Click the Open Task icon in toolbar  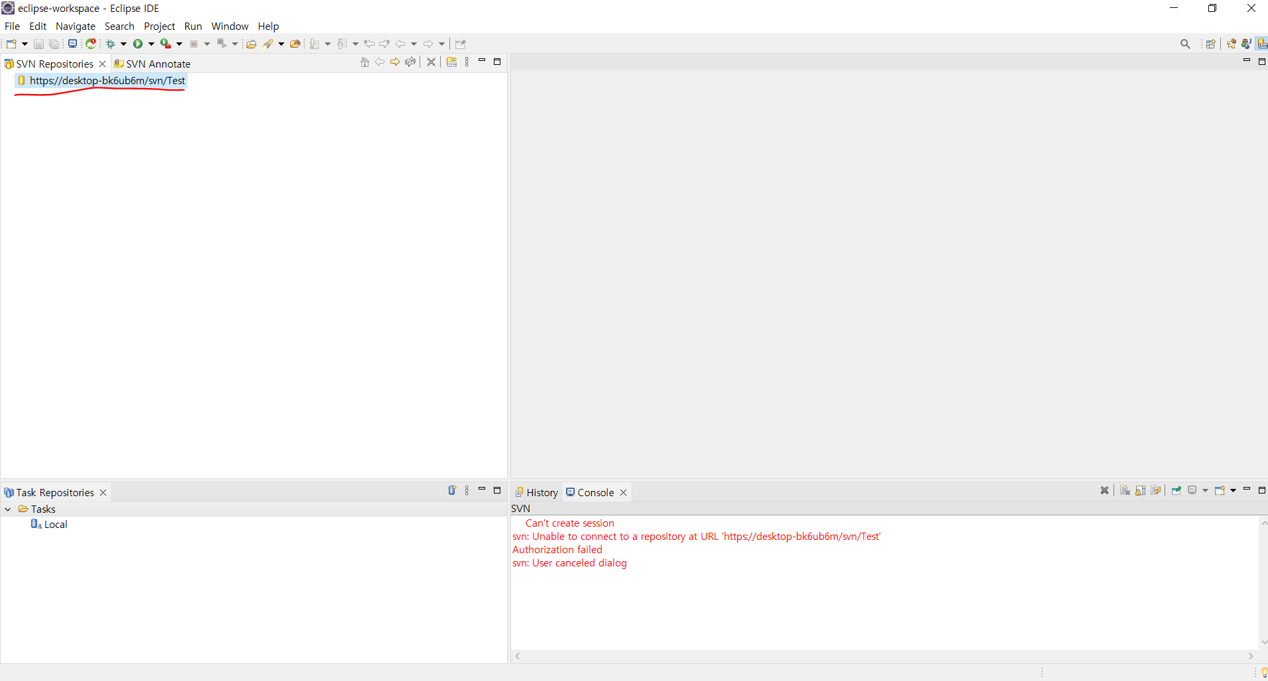tap(268, 44)
